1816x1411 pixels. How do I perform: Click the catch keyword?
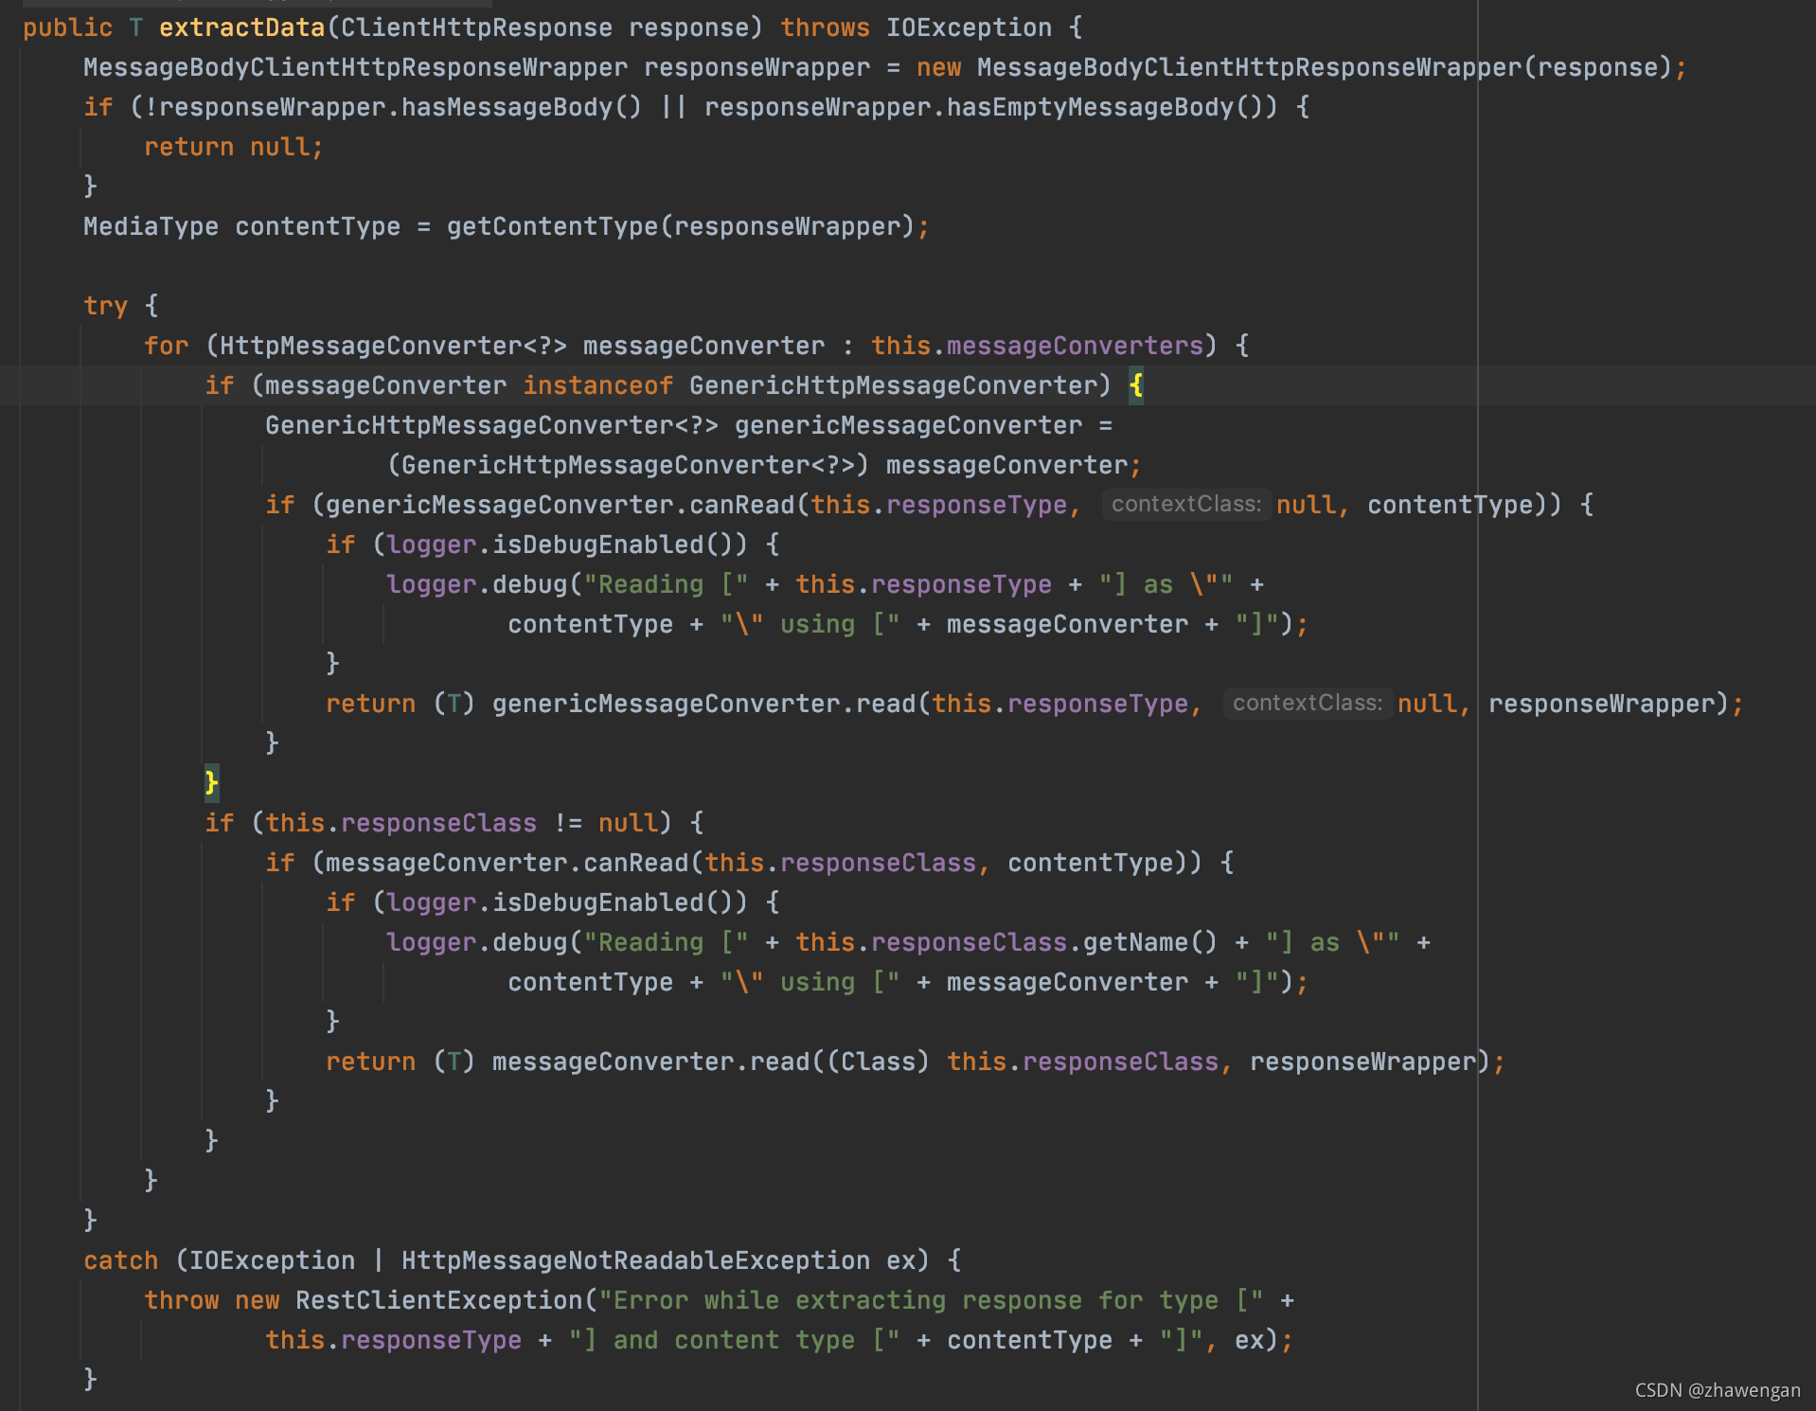pos(120,1260)
